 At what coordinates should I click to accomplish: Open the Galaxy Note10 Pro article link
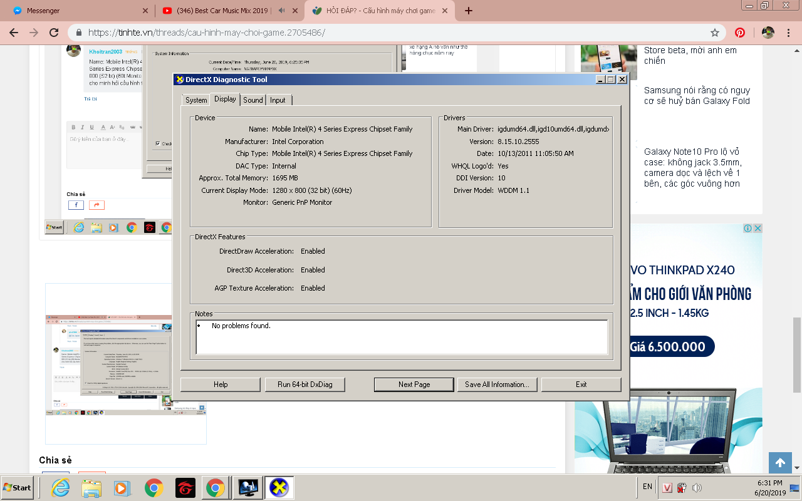(x=692, y=168)
